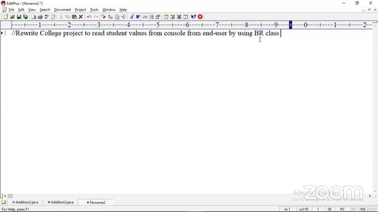
Task: Open the Edit menu
Action: [x=21, y=10]
